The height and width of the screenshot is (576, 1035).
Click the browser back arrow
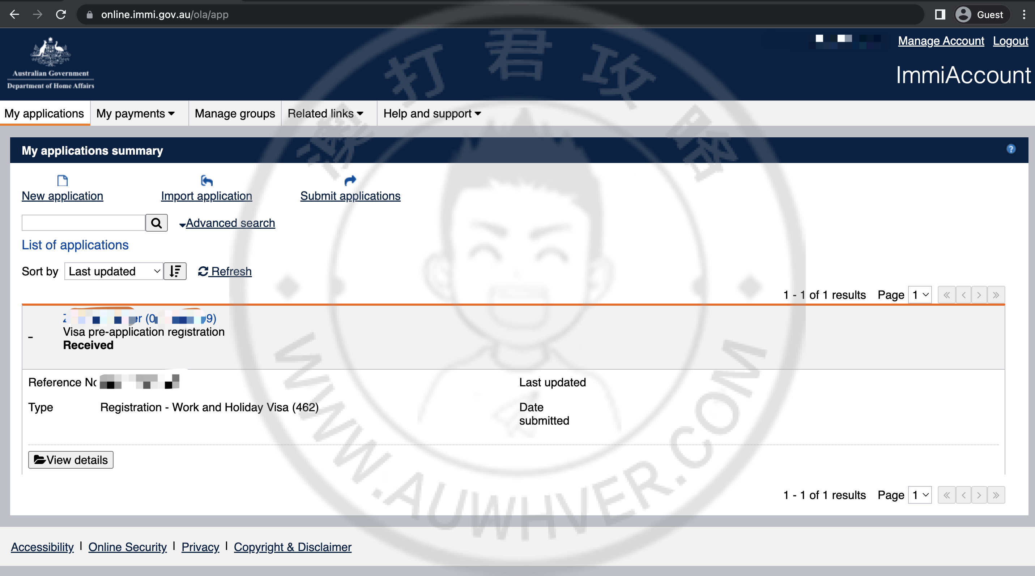tap(14, 15)
